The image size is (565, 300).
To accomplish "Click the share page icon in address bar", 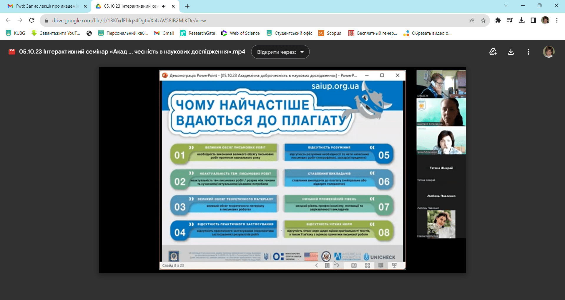I will coord(471,20).
